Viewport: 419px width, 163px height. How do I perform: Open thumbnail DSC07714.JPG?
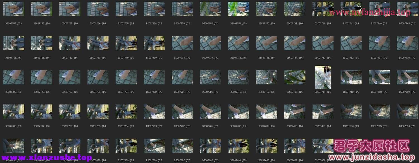click(x=323, y=77)
